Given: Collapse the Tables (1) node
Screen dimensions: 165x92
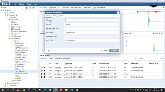Looking at the screenshot, I should point(14,69).
